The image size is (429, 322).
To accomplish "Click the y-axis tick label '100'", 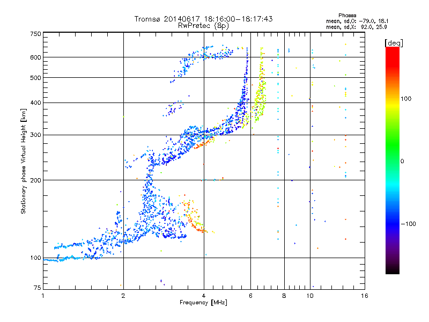I will 35,258.
